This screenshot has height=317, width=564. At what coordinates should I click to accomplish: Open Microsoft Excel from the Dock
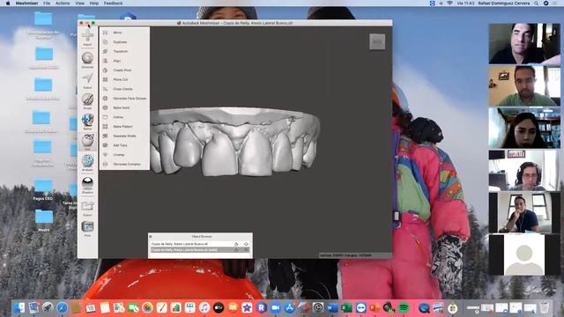pos(346,307)
